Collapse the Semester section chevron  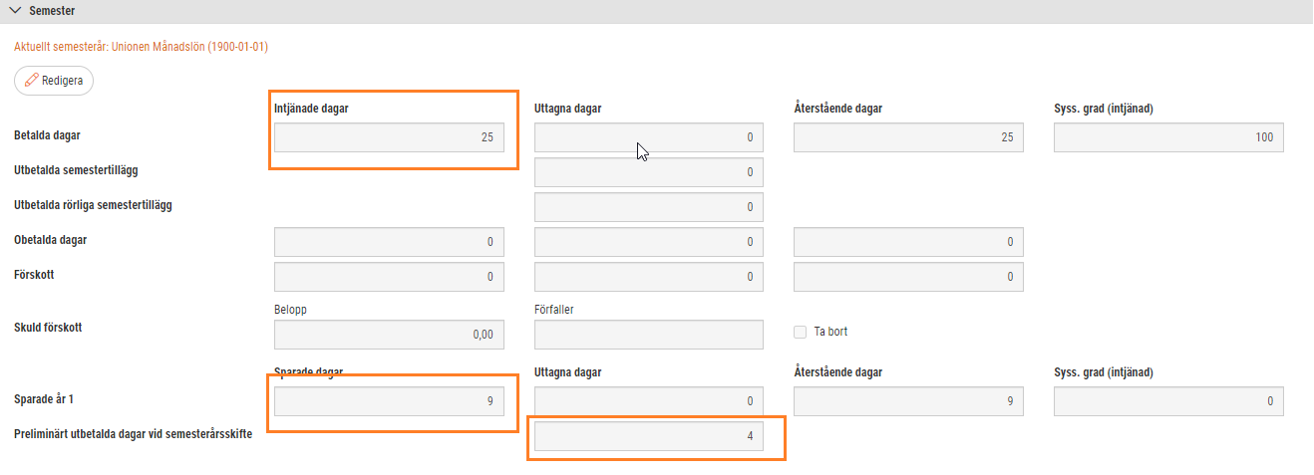pos(15,11)
